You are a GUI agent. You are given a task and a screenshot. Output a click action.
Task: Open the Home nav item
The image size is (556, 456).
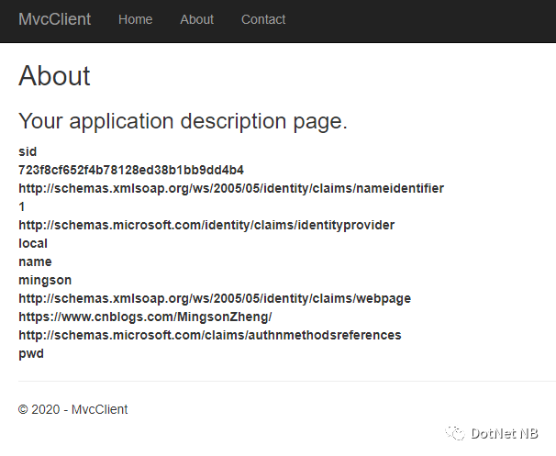click(136, 19)
